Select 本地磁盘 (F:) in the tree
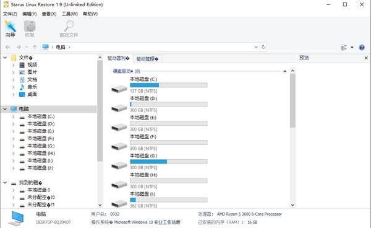The height and width of the screenshot is (228, 371). click(41, 138)
